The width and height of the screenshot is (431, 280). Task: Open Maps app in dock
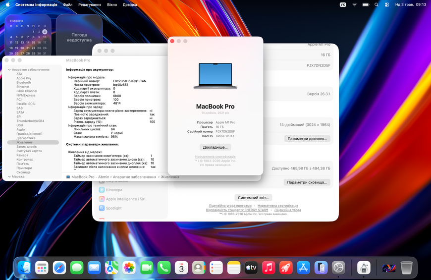tap(111, 268)
